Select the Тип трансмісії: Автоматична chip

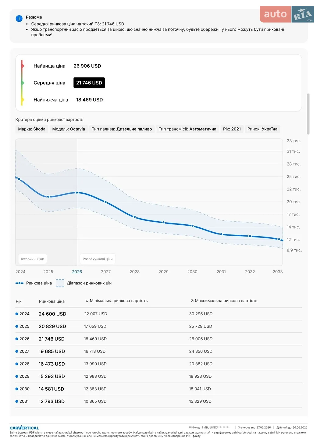tap(187, 129)
